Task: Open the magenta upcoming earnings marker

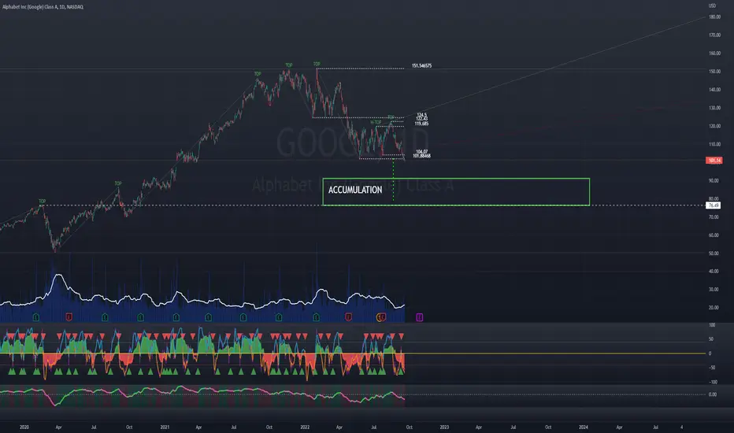Action: pos(420,317)
